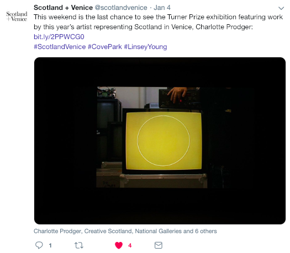The width and height of the screenshot is (290, 253).
Task: Open the @scotlandvenice handle link
Action: [121, 8]
